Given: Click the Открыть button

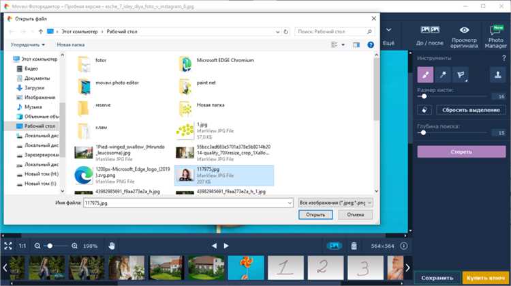Looking at the screenshot, I should (x=315, y=214).
